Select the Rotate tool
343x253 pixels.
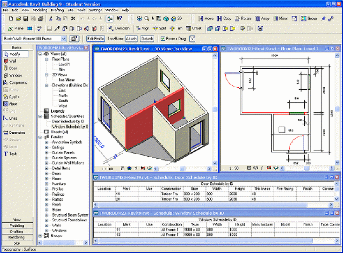click(243, 19)
